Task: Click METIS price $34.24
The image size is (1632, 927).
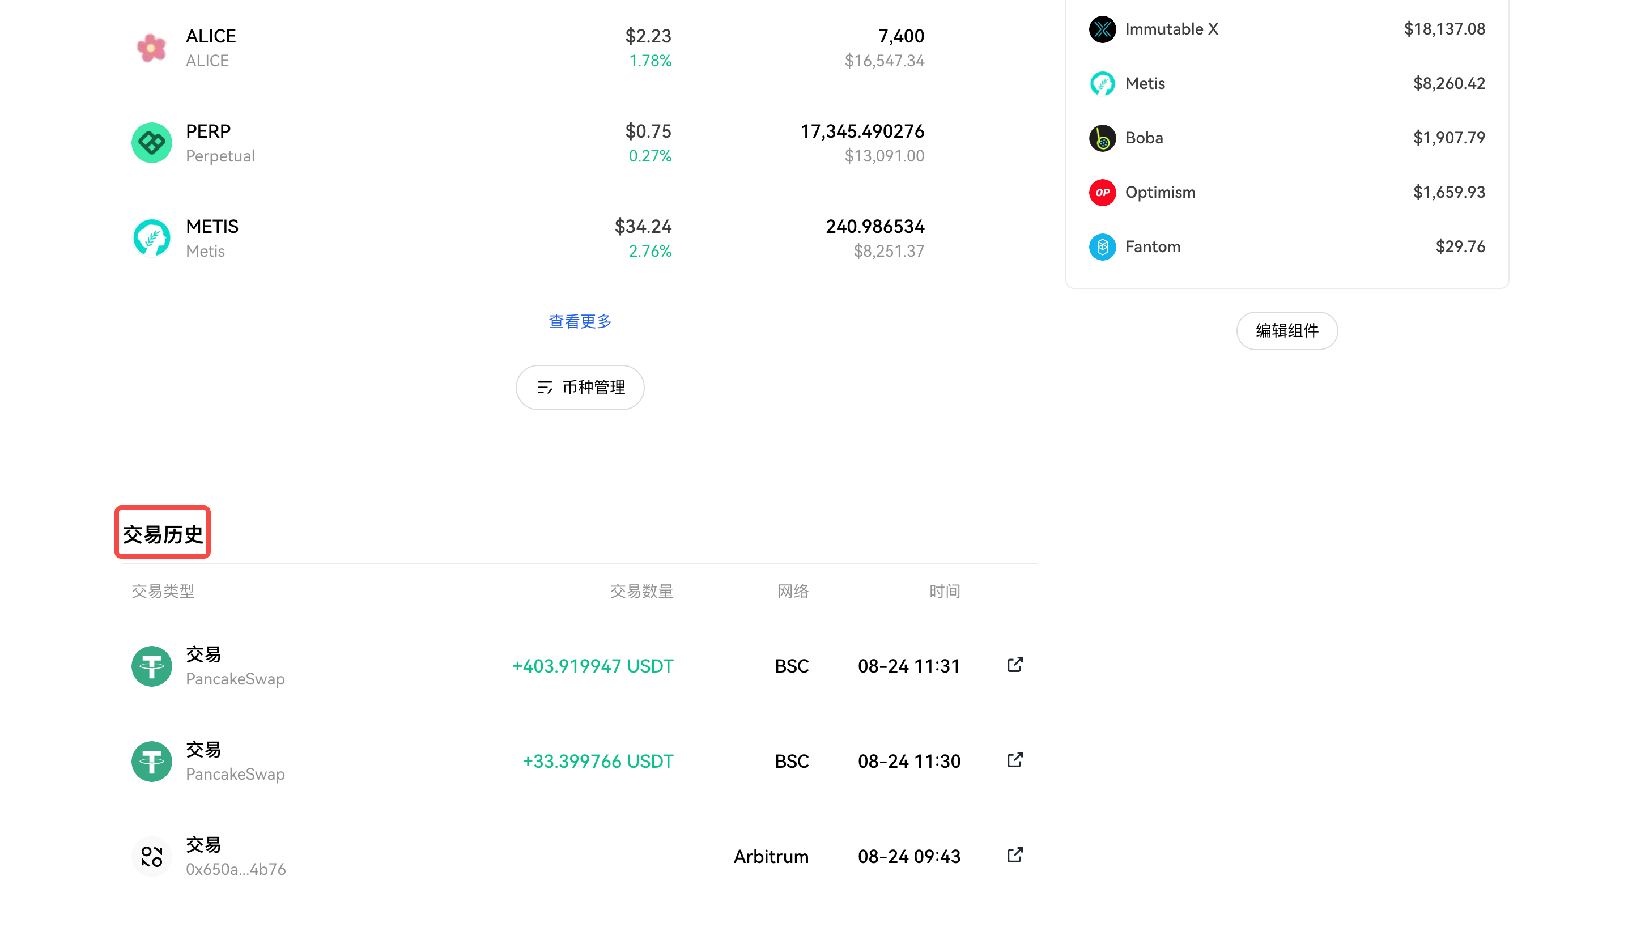Action: pyautogui.click(x=643, y=226)
